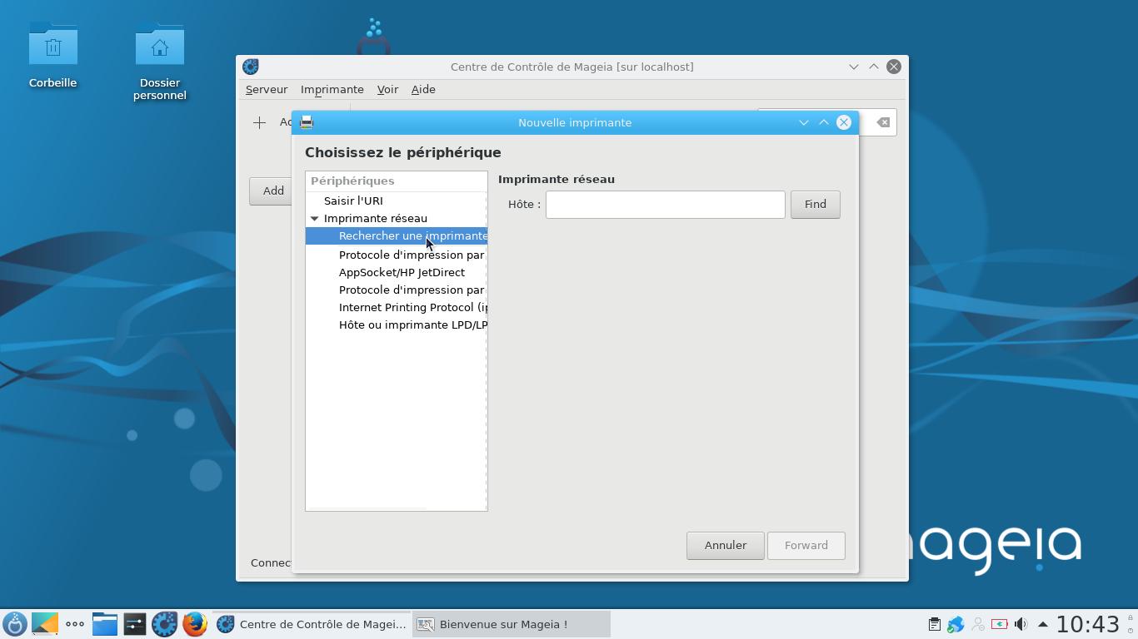Click the network applet tray icon

[x=956, y=624]
